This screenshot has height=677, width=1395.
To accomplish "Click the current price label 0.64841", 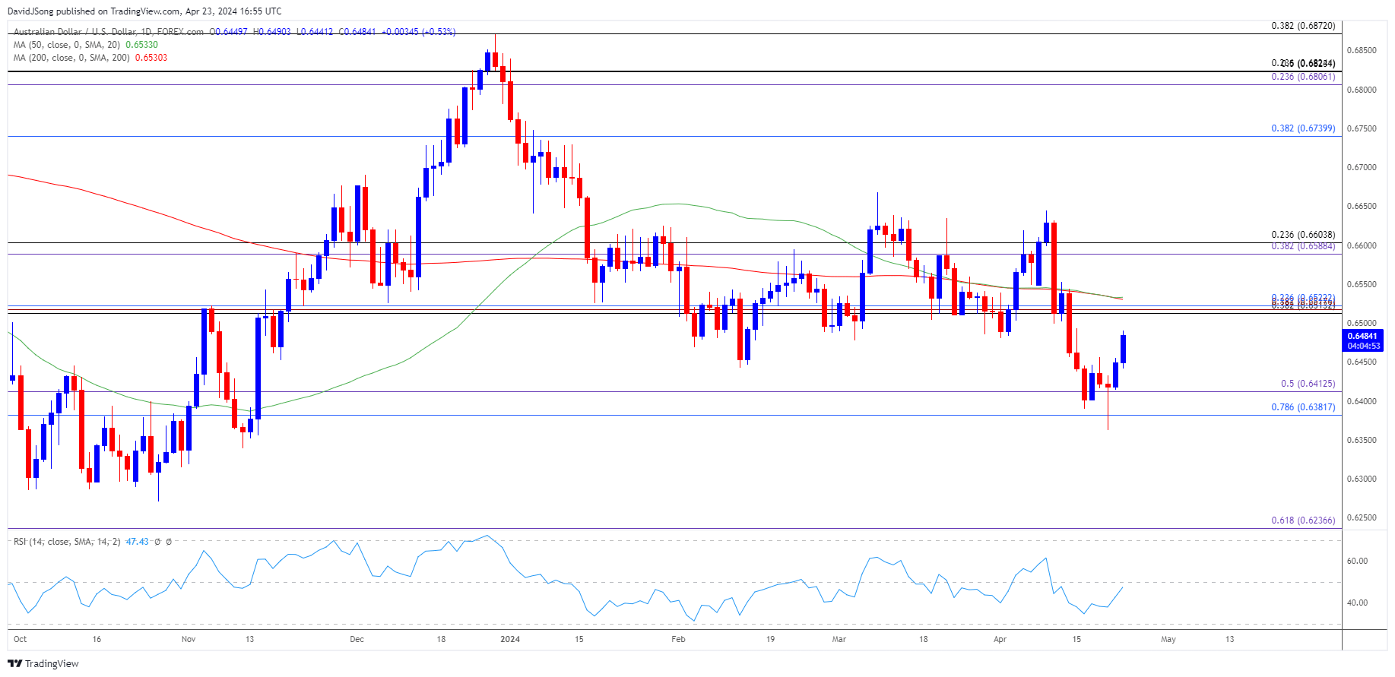I will coord(1362,336).
